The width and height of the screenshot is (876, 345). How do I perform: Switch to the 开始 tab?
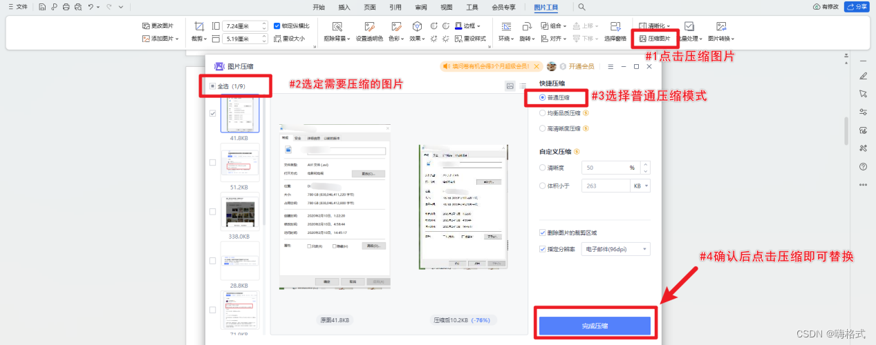point(319,7)
